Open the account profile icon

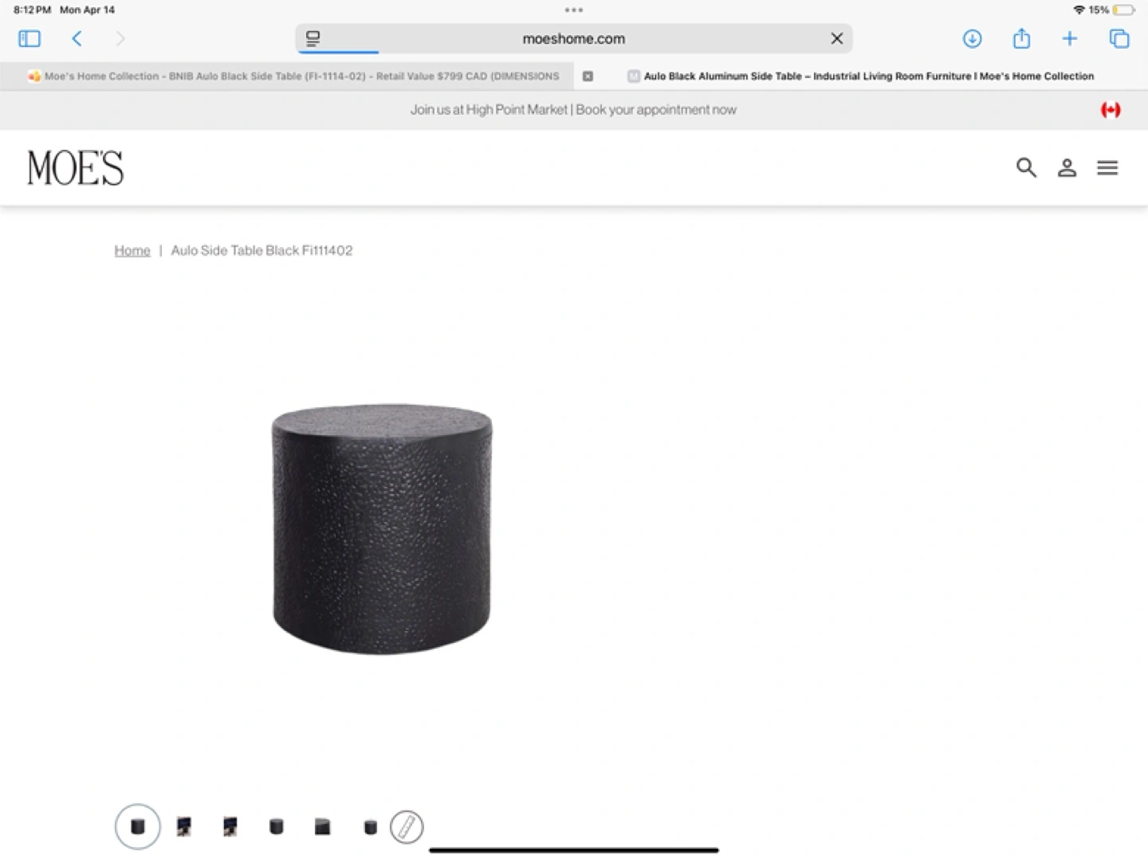[x=1067, y=167]
